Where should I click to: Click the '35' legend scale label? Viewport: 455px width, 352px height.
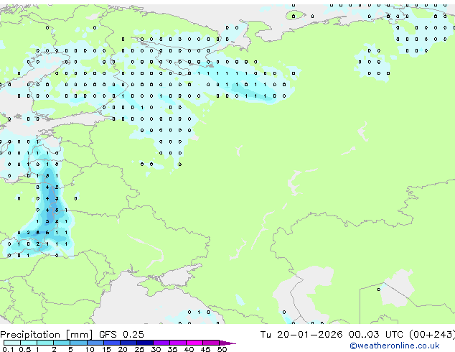click(173, 349)
